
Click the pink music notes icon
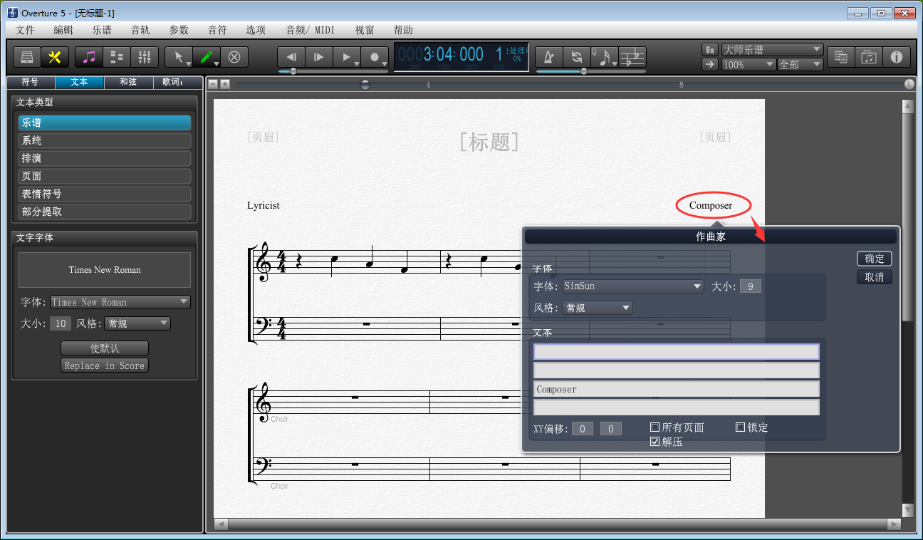tap(89, 57)
